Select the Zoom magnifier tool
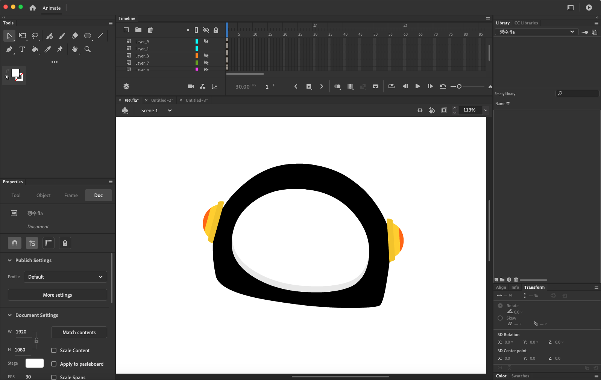This screenshot has width=601, height=380. pos(88,49)
